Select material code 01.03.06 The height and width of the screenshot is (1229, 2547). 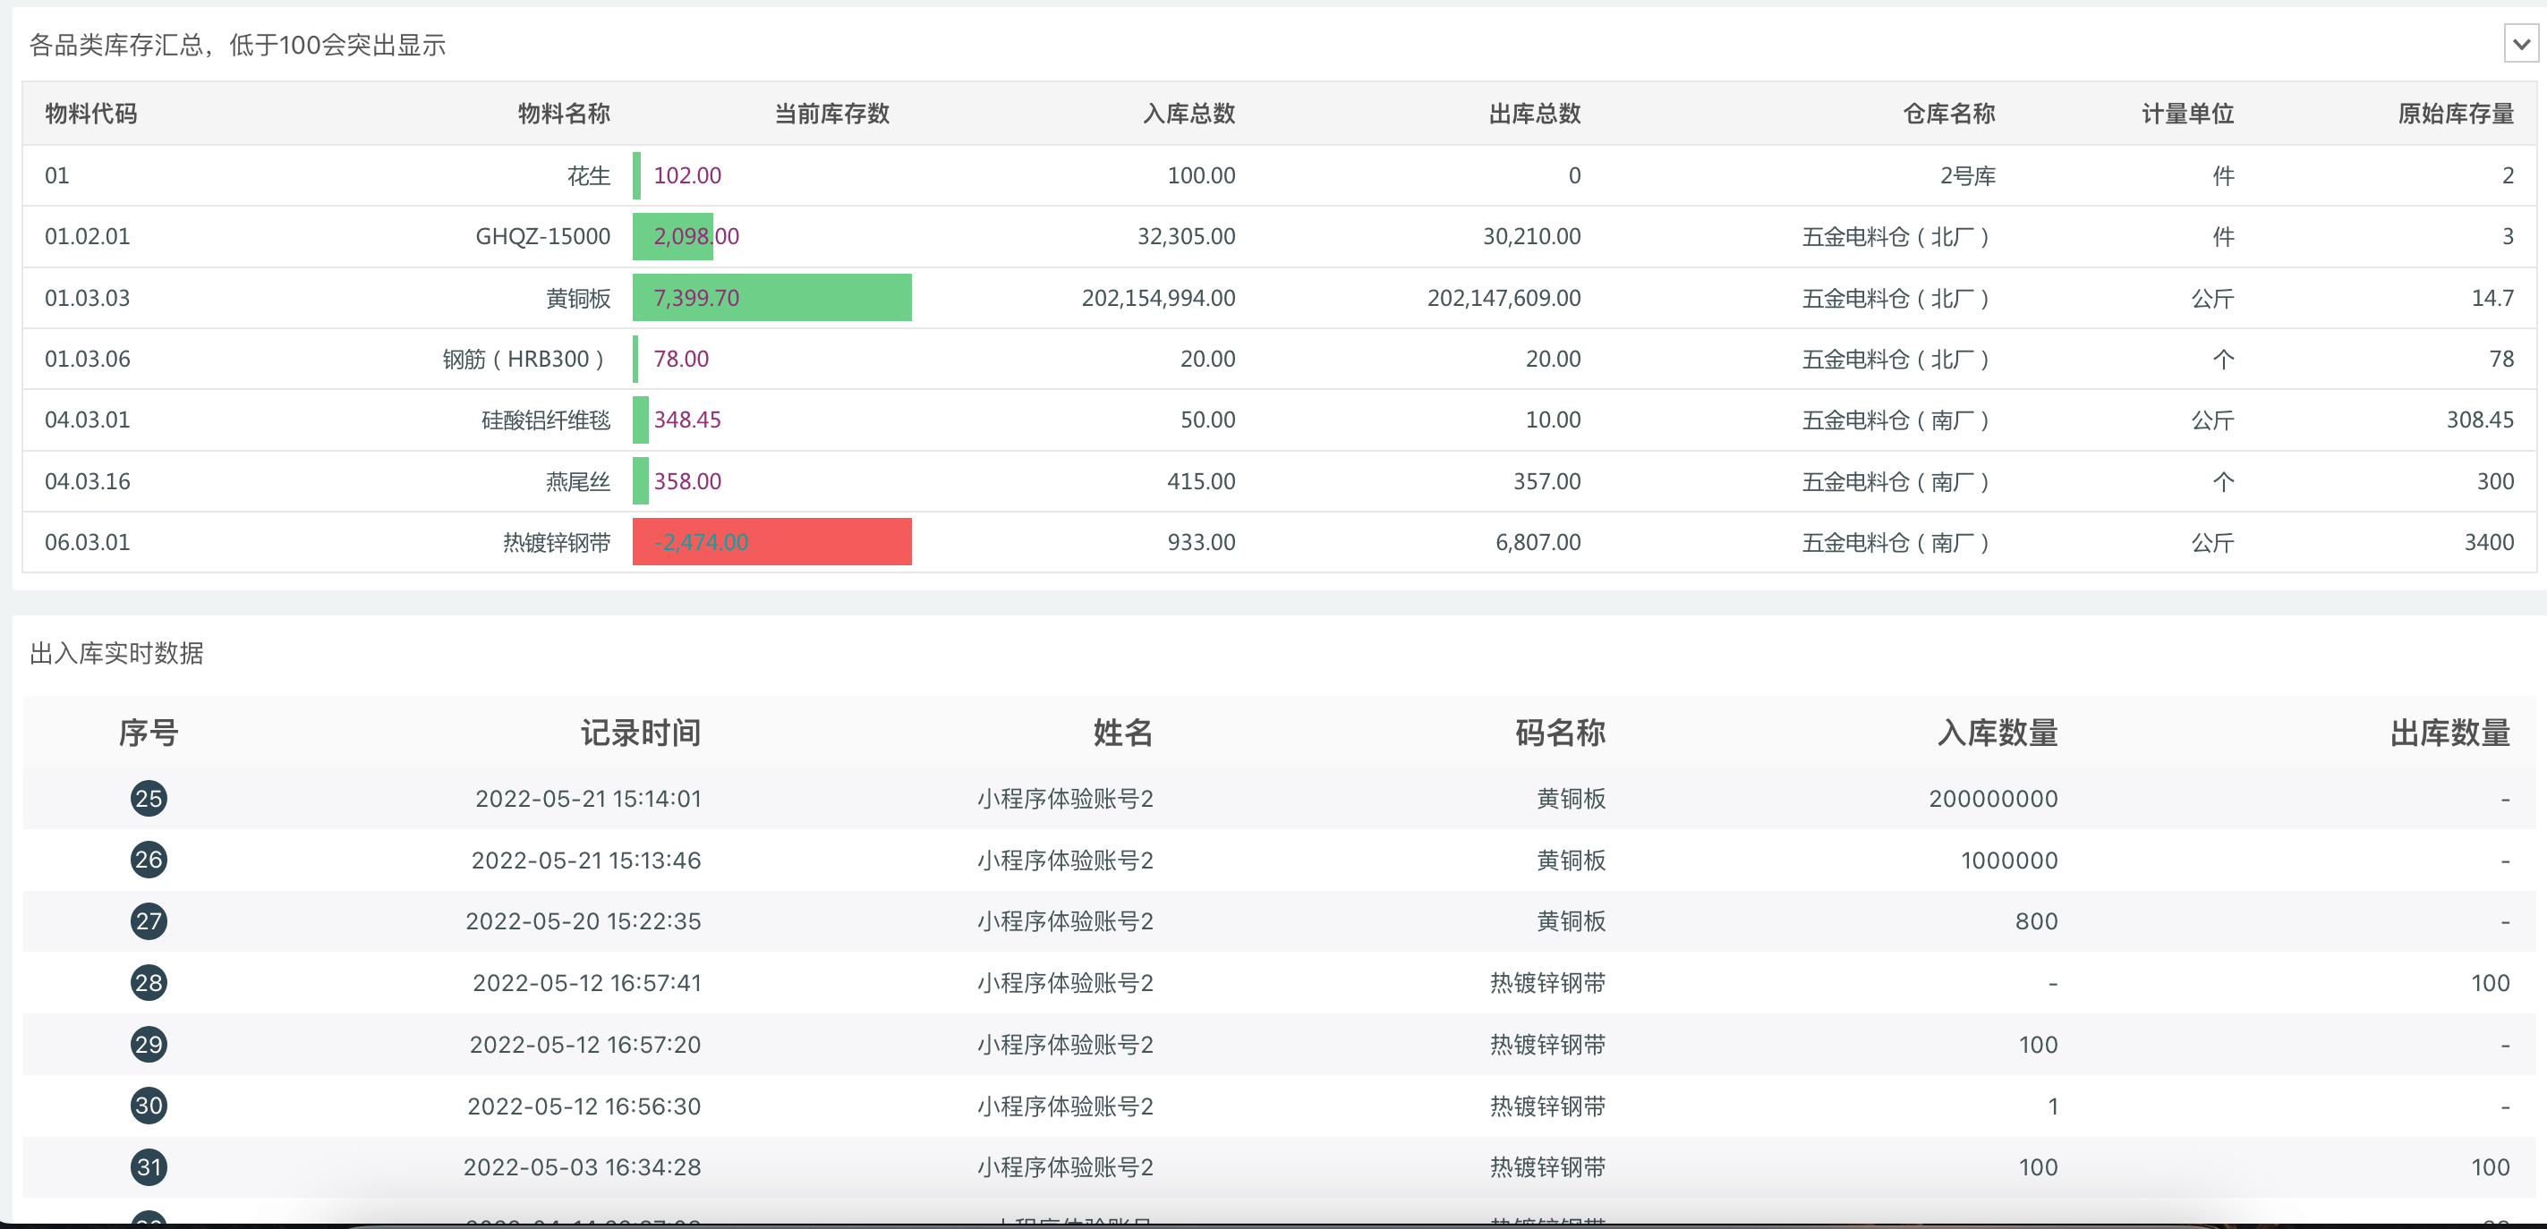tap(87, 359)
